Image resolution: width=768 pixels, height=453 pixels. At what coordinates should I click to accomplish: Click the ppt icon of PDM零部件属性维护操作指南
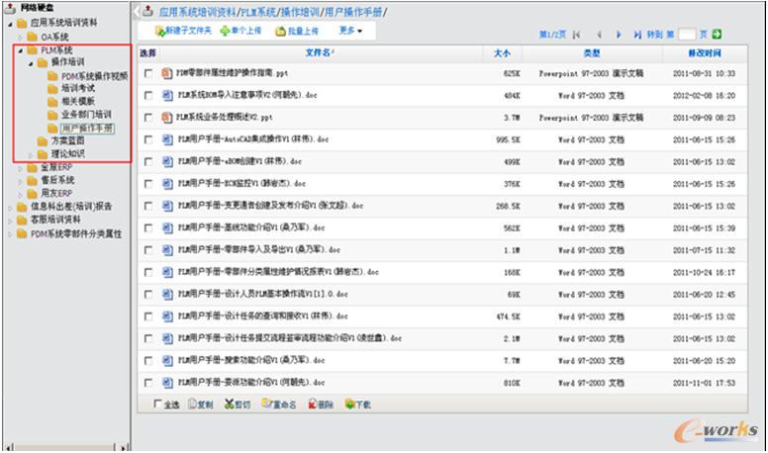point(167,73)
